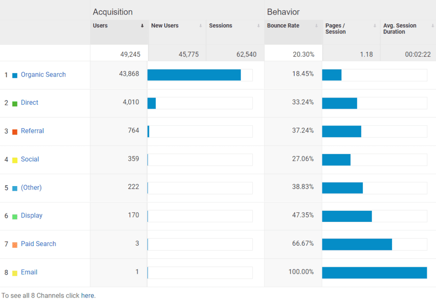Click Display bounce rate 47.35%
Screen dimensions: 436x304
point(303,215)
